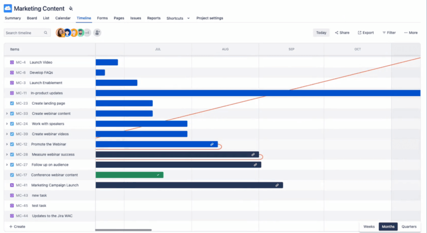Click the link icon on Follow up on audience bar

point(255,165)
